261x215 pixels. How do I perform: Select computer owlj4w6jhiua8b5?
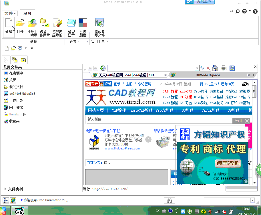[19, 94]
